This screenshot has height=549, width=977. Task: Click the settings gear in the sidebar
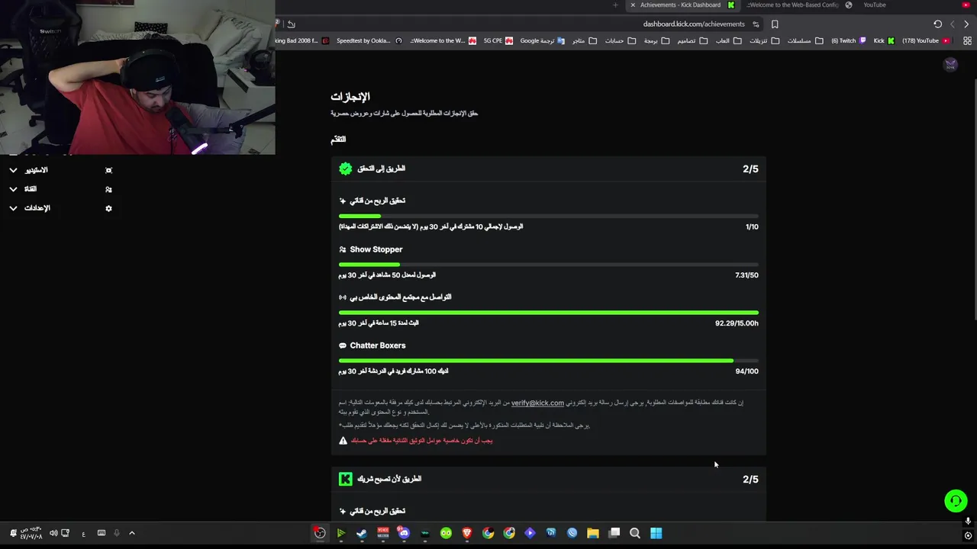[x=108, y=208]
